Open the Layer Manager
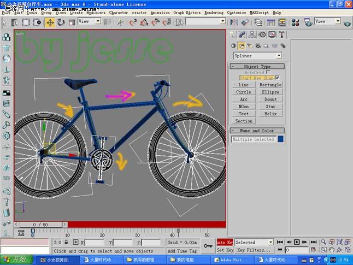353x265 pixels. [258, 22]
